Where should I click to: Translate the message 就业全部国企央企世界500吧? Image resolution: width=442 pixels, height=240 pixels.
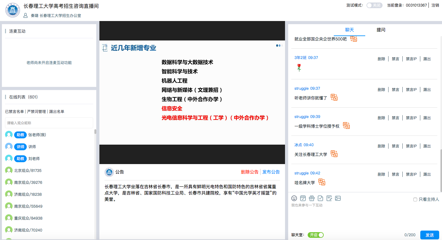tap(354, 39)
